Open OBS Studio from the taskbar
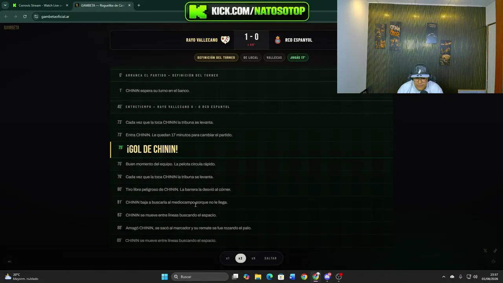 click(339, 277)
